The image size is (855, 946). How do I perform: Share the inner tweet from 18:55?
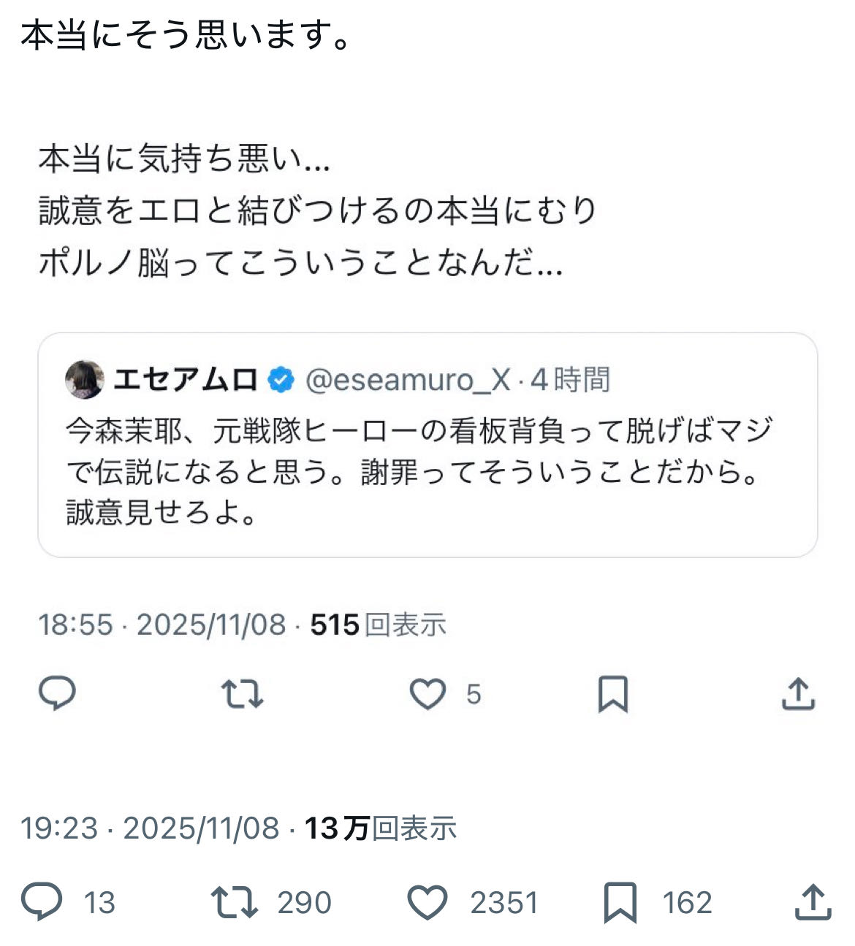coord(798,693)
